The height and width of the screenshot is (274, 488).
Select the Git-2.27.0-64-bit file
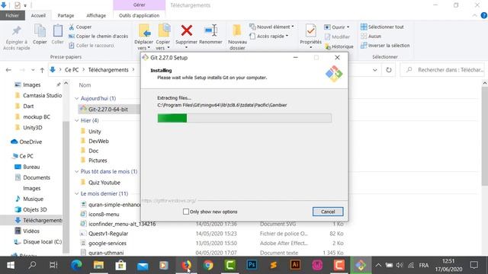click(108, 110)
